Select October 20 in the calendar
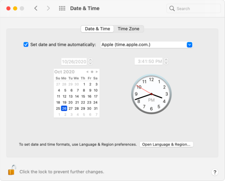 tap(71, 103)
